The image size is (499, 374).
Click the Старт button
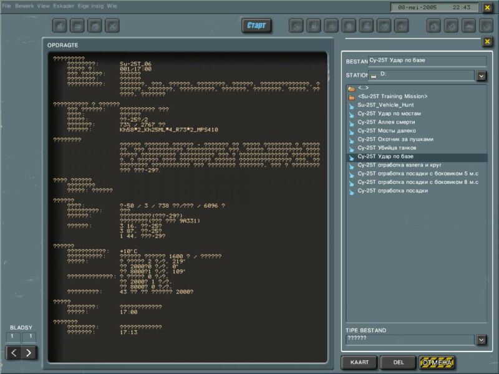[256, 26]
